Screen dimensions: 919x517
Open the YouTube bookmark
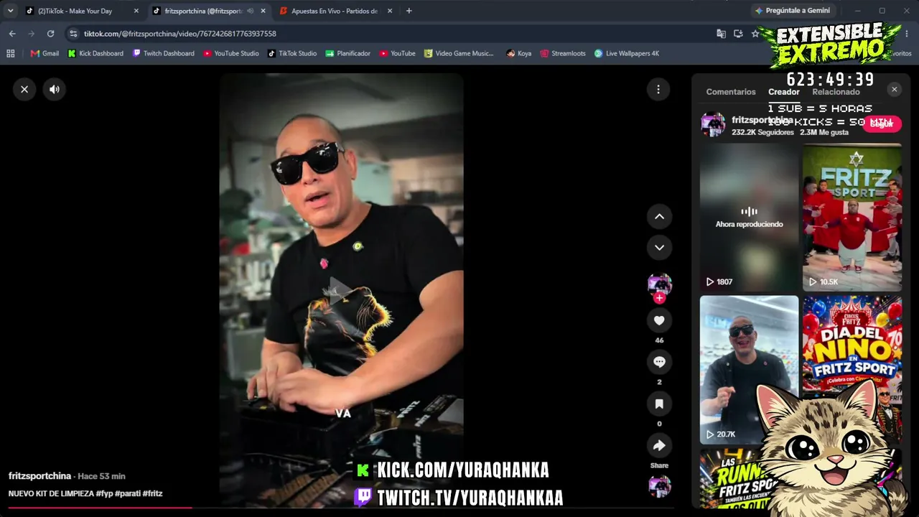[x=397, y=53]
